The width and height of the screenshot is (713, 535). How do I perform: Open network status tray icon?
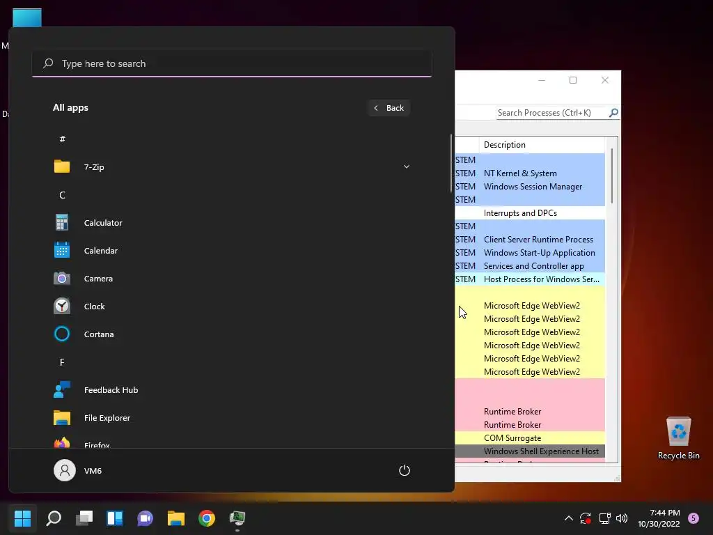coord(604,518)
